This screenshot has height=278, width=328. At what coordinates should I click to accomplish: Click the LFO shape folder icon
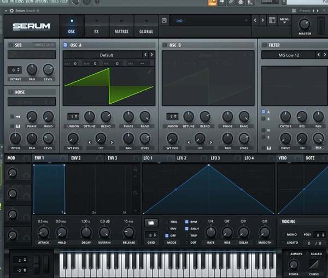coord(151,222)
